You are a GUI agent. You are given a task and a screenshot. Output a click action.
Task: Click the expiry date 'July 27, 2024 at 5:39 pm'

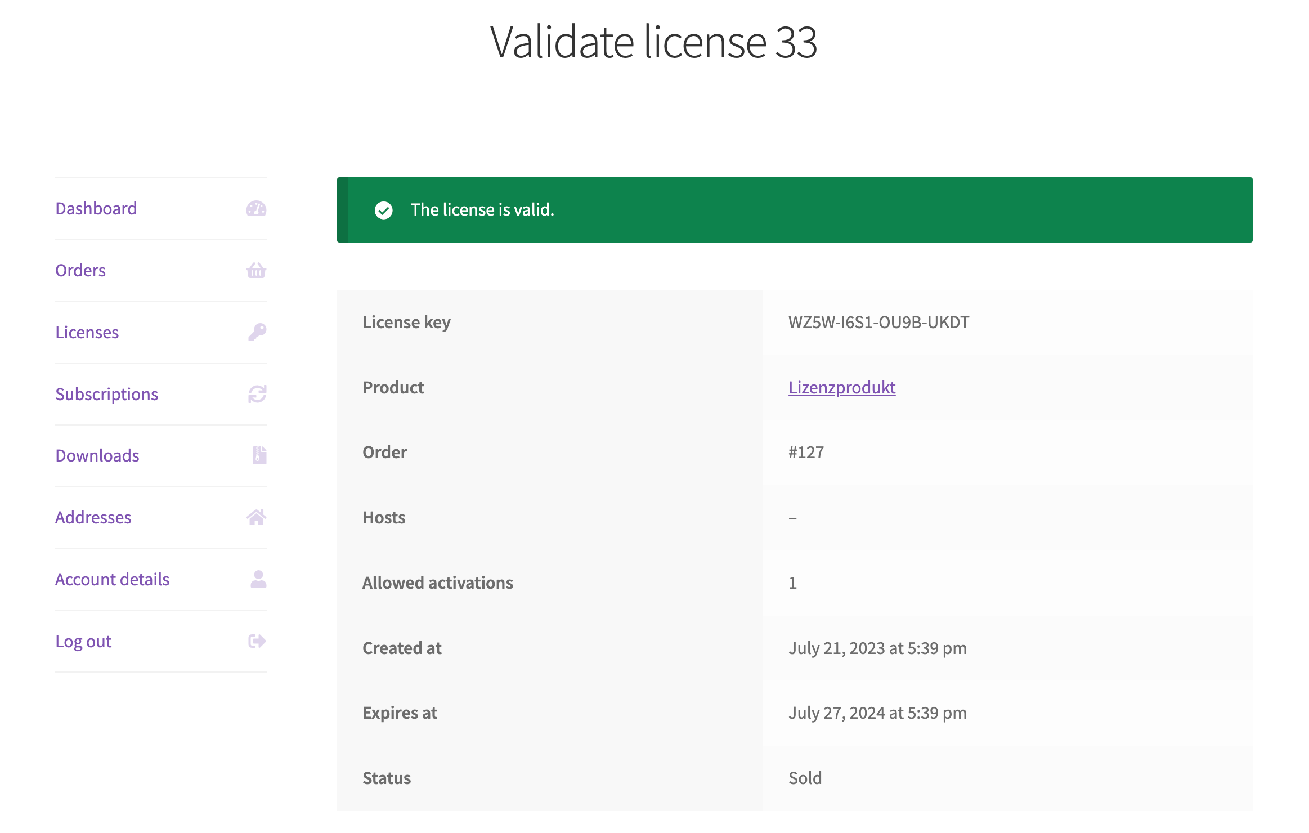(x=878, y=713)
